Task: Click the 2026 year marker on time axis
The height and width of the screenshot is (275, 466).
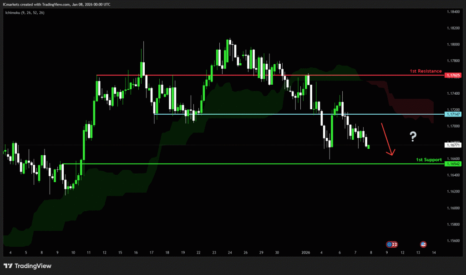Action: (306, 252)
